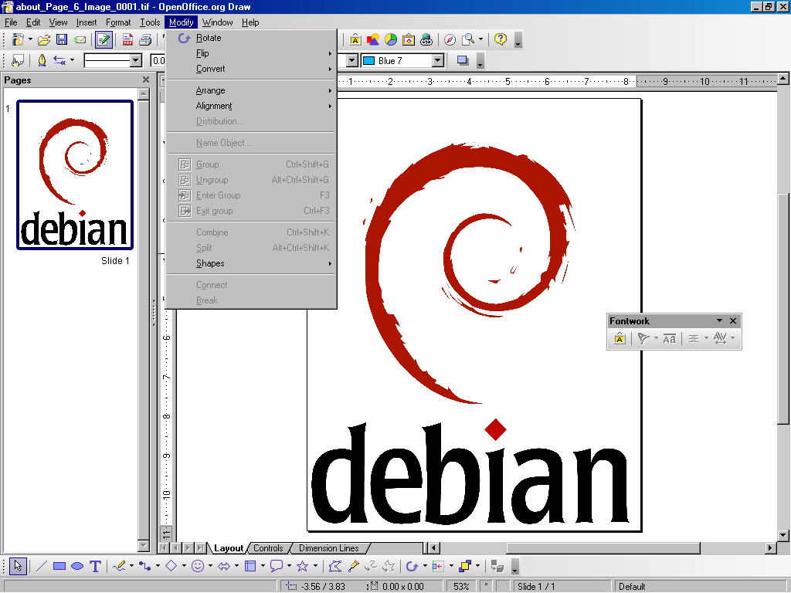This screenshot has width=791, height=593.
Task: Close the Pages panel
Action: (x=146, y=80)
